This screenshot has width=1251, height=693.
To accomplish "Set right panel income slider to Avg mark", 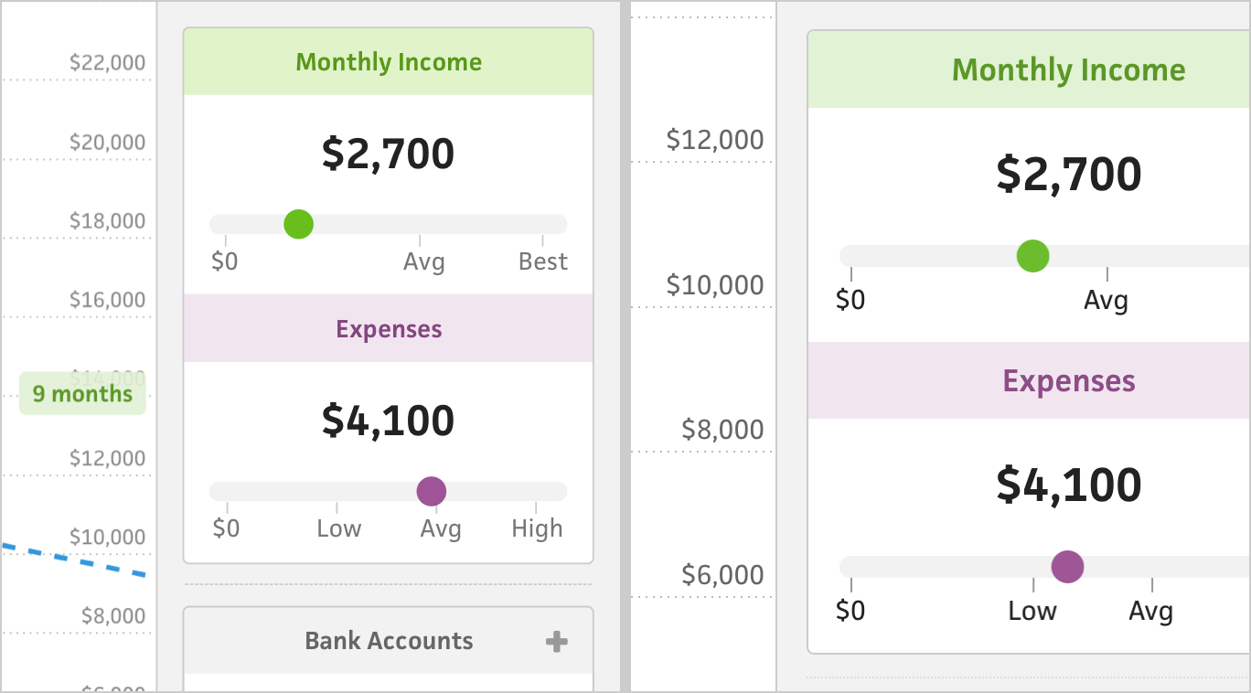I will [1107, 256].
